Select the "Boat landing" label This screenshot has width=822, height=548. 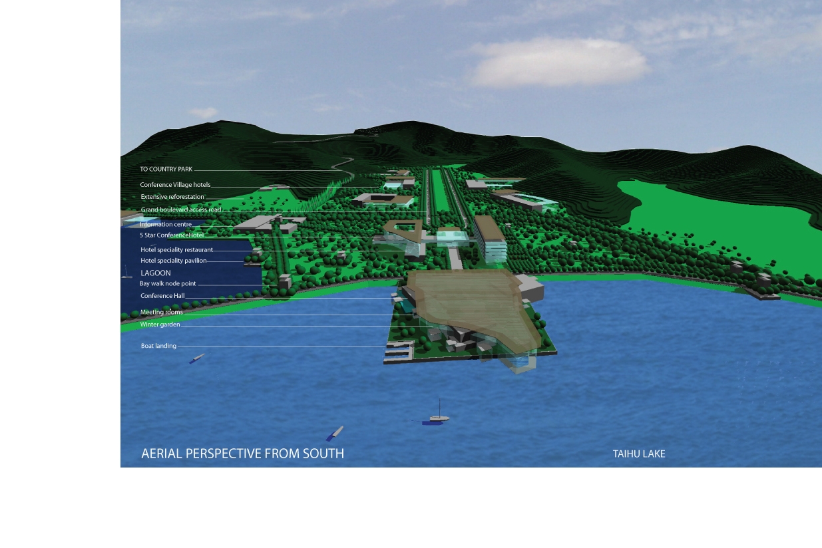[158, 346]
